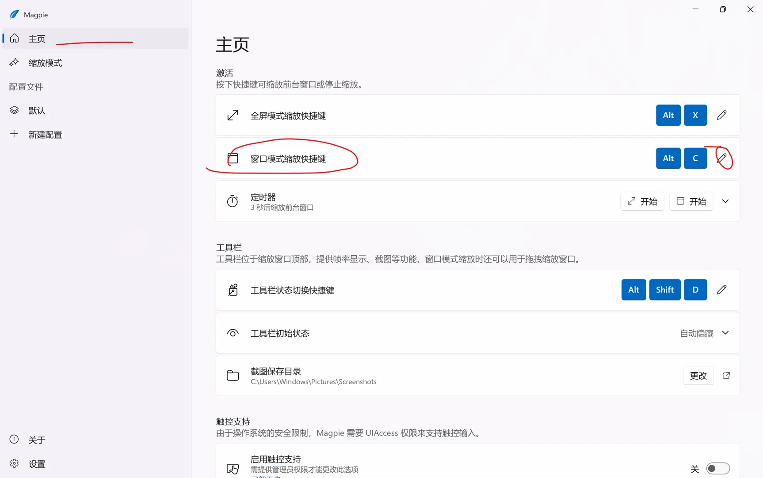Click the 主页 page heading
This screenshot has width=763, height=478.
[233, 45]
